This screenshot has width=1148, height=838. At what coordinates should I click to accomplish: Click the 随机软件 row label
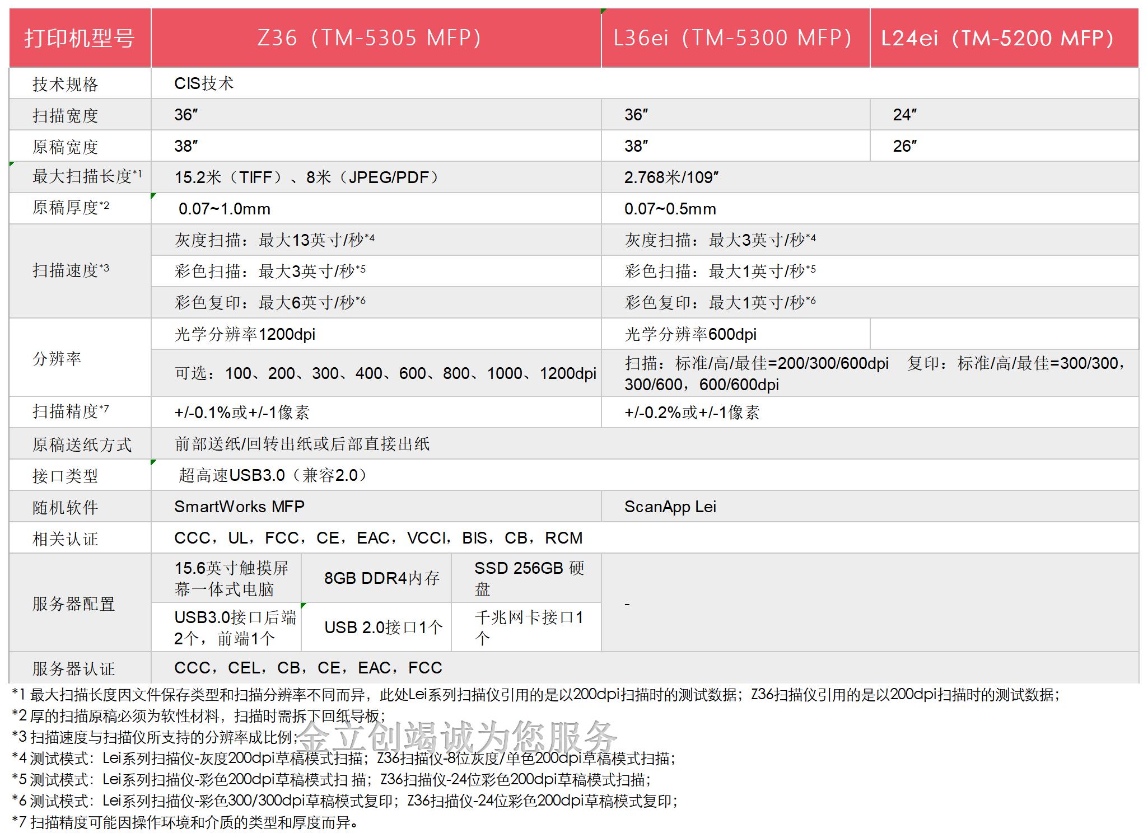point(80,507)
